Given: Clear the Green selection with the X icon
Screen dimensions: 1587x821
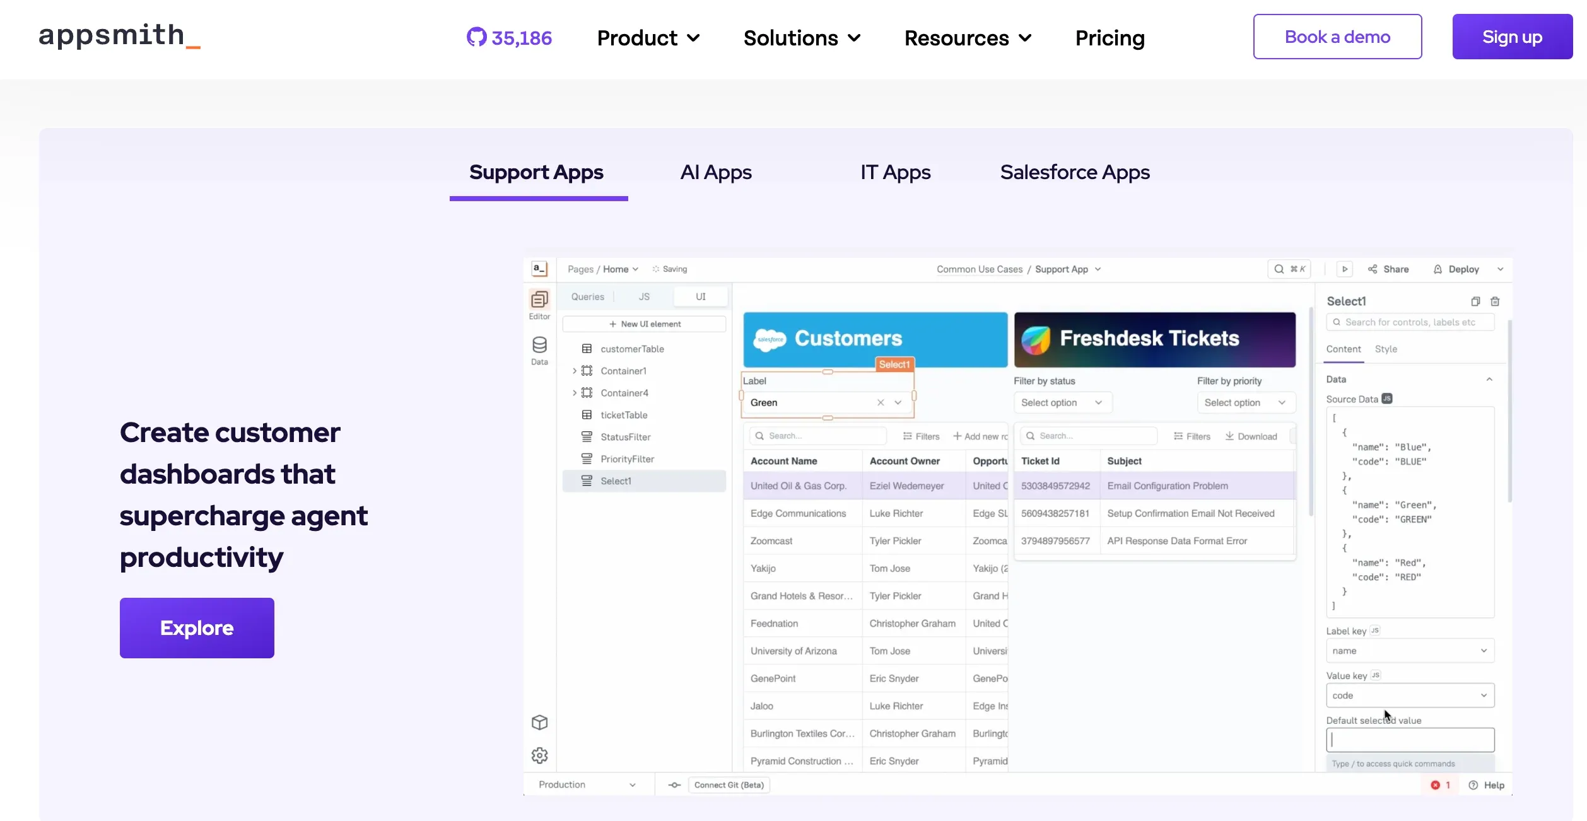Looking at the screenshot, I should click(881, 402).
